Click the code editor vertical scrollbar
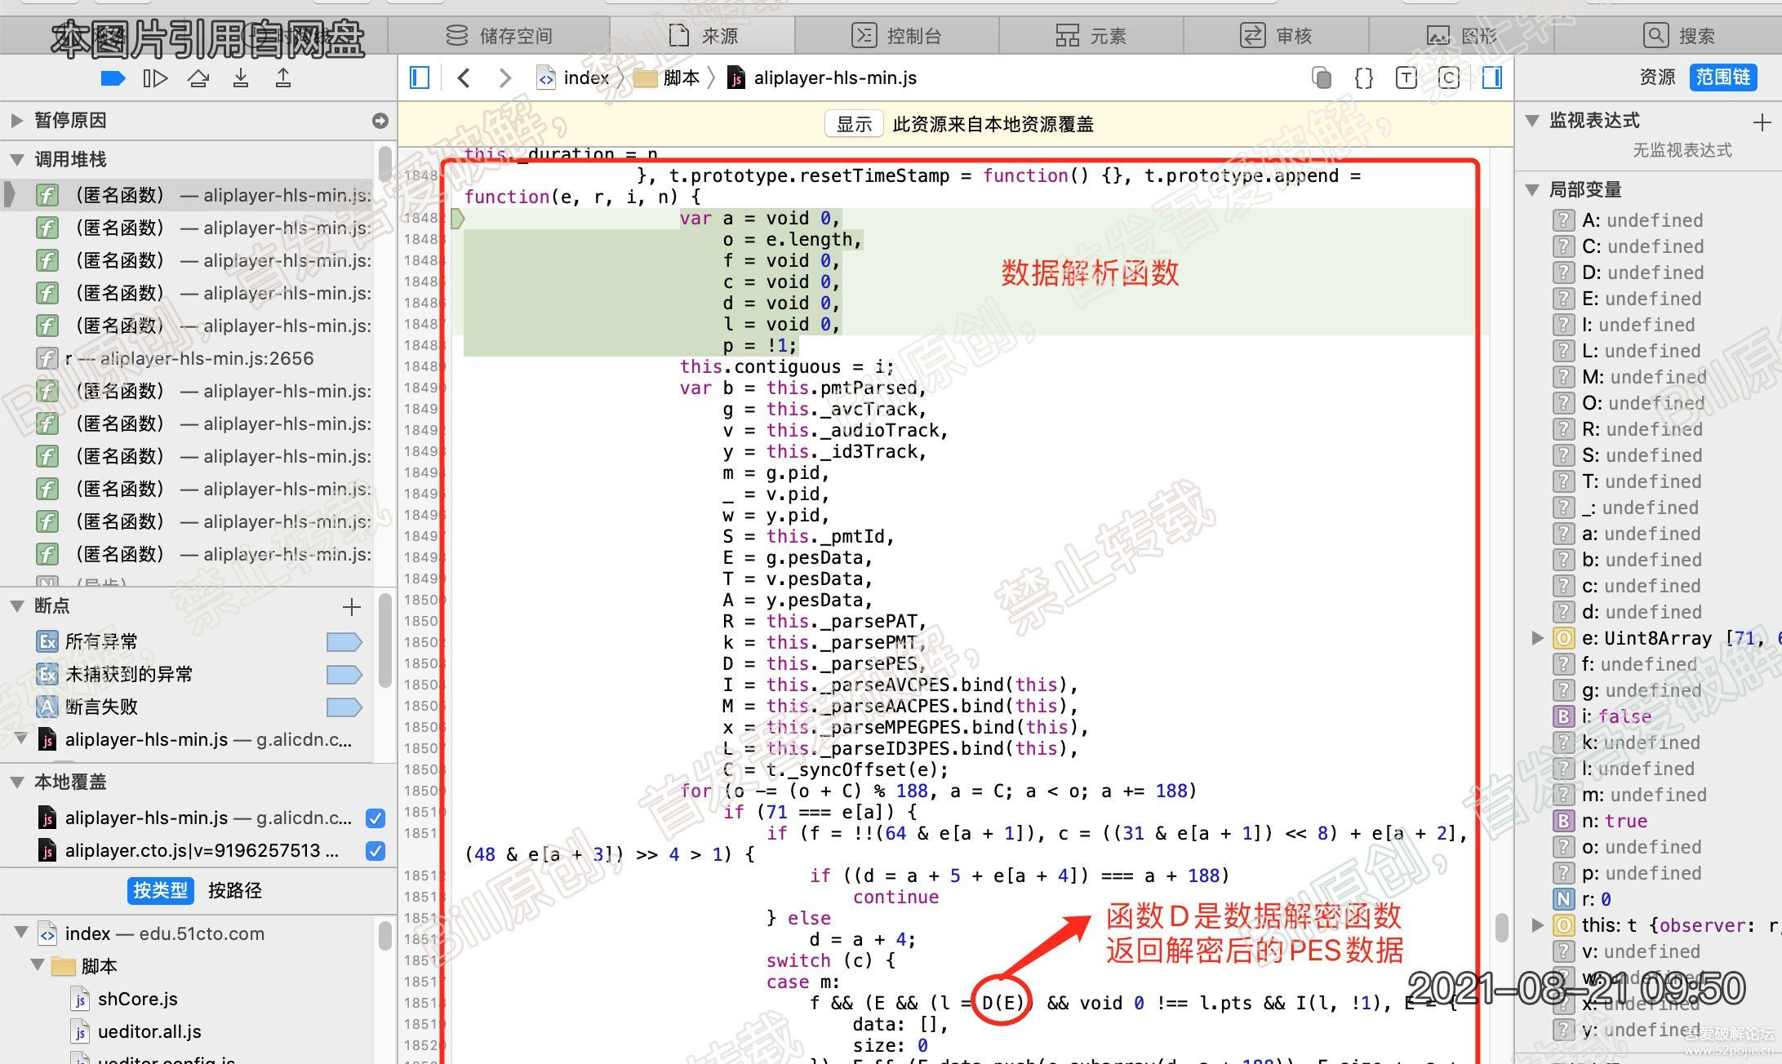This screenshot has height=1064, width=1782. tap(1500, 928)
